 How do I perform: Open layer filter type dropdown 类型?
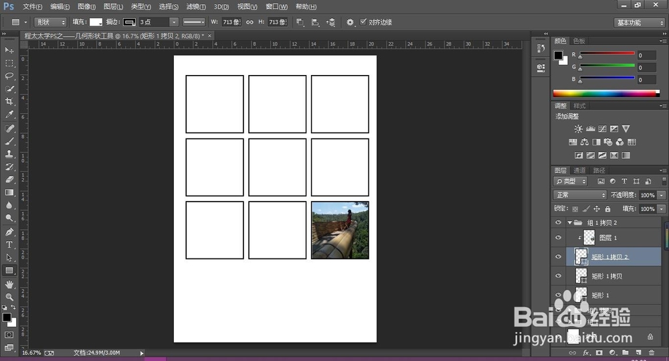[571, 182]
